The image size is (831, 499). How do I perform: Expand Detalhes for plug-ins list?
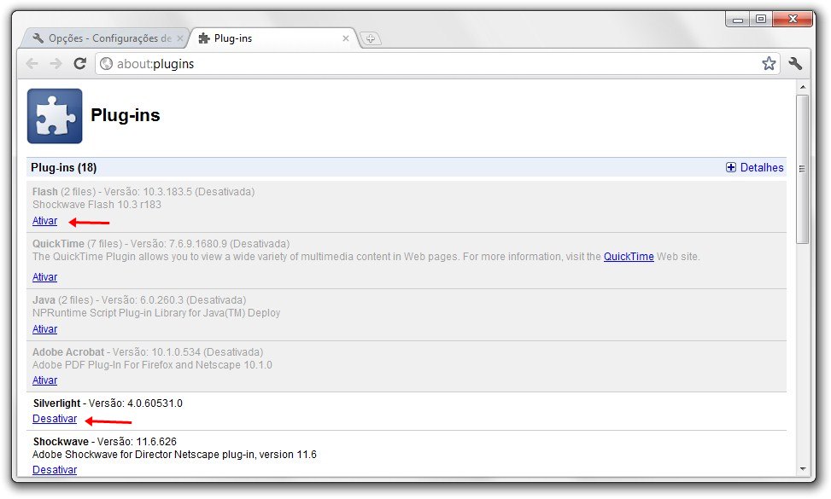pyautogui.click(x=755, y=168)
